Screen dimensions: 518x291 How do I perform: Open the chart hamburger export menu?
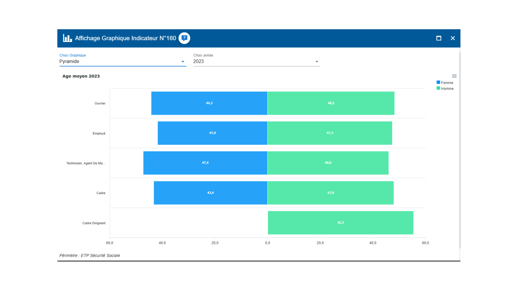point(454,76)
